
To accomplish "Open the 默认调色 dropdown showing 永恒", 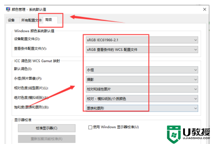I will (142, 70).
